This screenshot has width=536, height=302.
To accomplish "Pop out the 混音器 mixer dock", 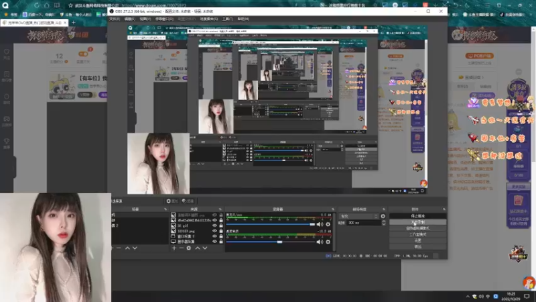I will (x=332, y=209).
